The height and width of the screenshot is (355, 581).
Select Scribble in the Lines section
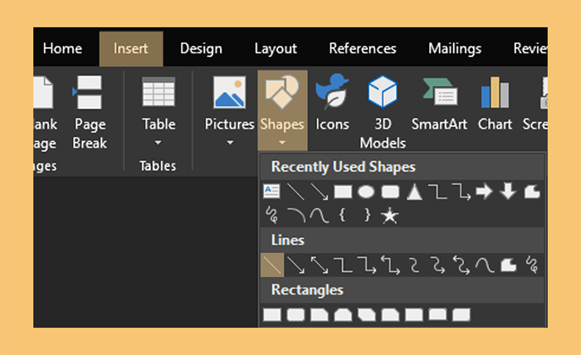pyautogui.click(x=533, y=265)
